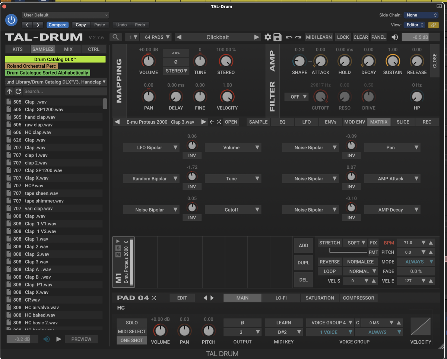Mute layer M1 with M button

coord(118,254)
